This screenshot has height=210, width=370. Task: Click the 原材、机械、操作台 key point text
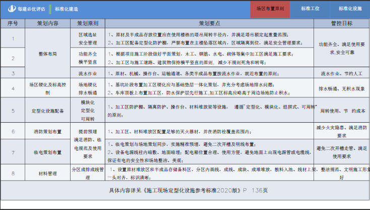(193, 74)
